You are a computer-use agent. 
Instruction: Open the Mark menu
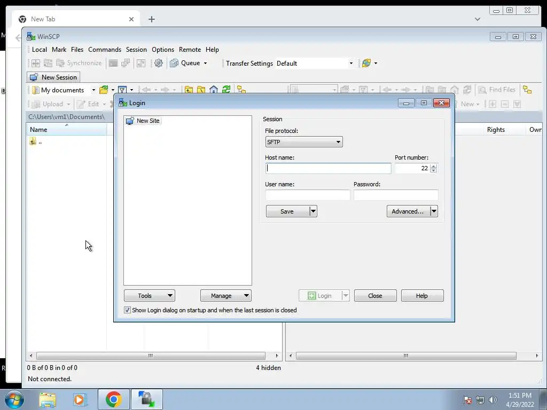tap(59, 50)
